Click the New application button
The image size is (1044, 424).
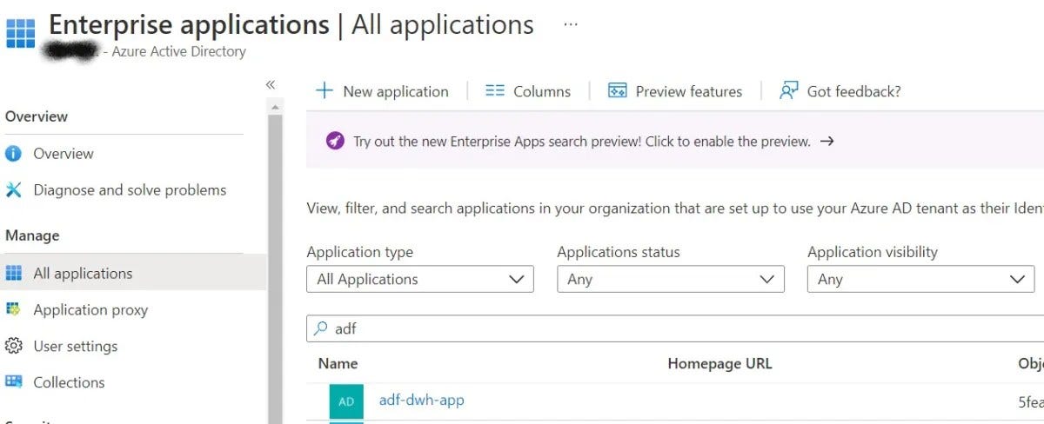[x=383, y=91]
